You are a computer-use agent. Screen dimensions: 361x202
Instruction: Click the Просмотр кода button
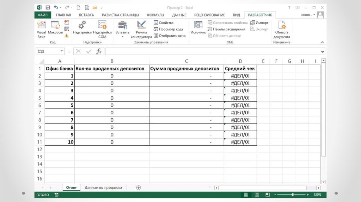[168, 29]
